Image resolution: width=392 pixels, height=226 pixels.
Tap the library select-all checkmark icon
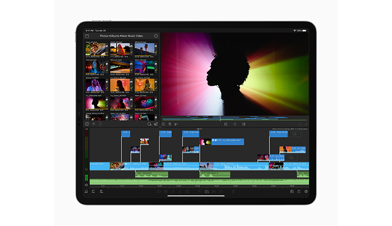pos(87,124)
